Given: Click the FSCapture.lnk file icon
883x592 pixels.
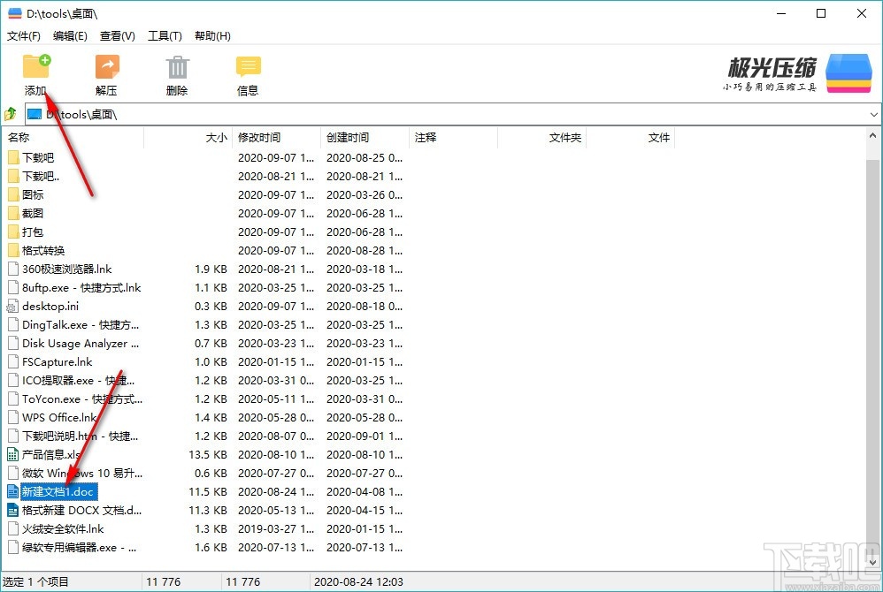Looking at the screenshot, I should pyautogui.click(x=13, y=361).
